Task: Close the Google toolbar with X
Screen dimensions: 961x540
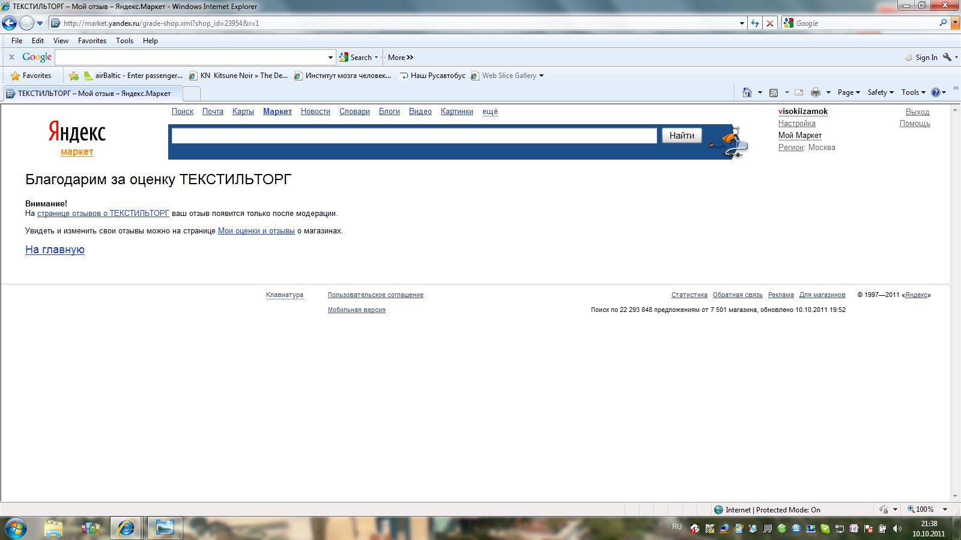Action: pos(11,58)
